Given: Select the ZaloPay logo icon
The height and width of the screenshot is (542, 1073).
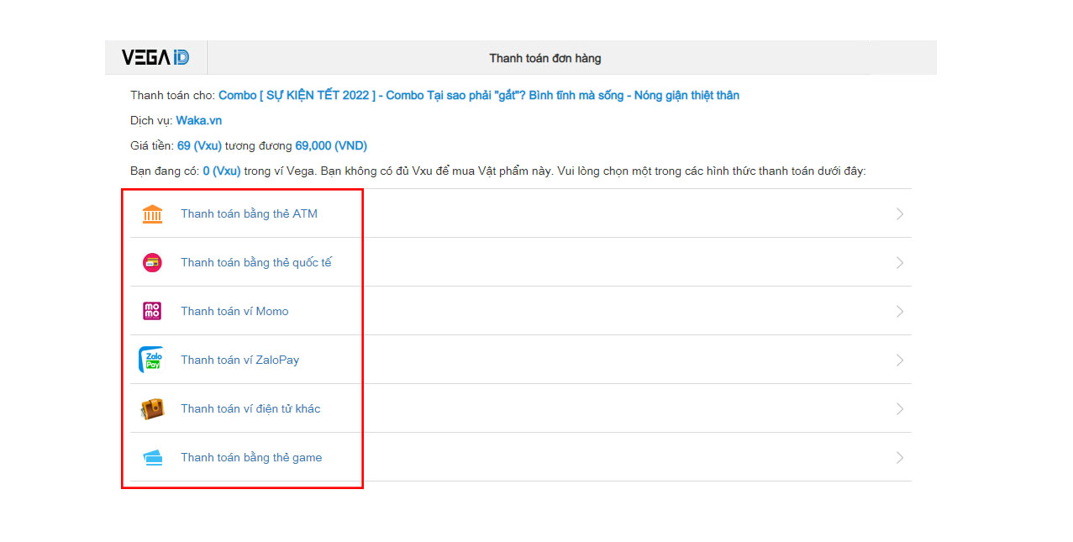Looking at the screenshot, I should click(152, 360).
